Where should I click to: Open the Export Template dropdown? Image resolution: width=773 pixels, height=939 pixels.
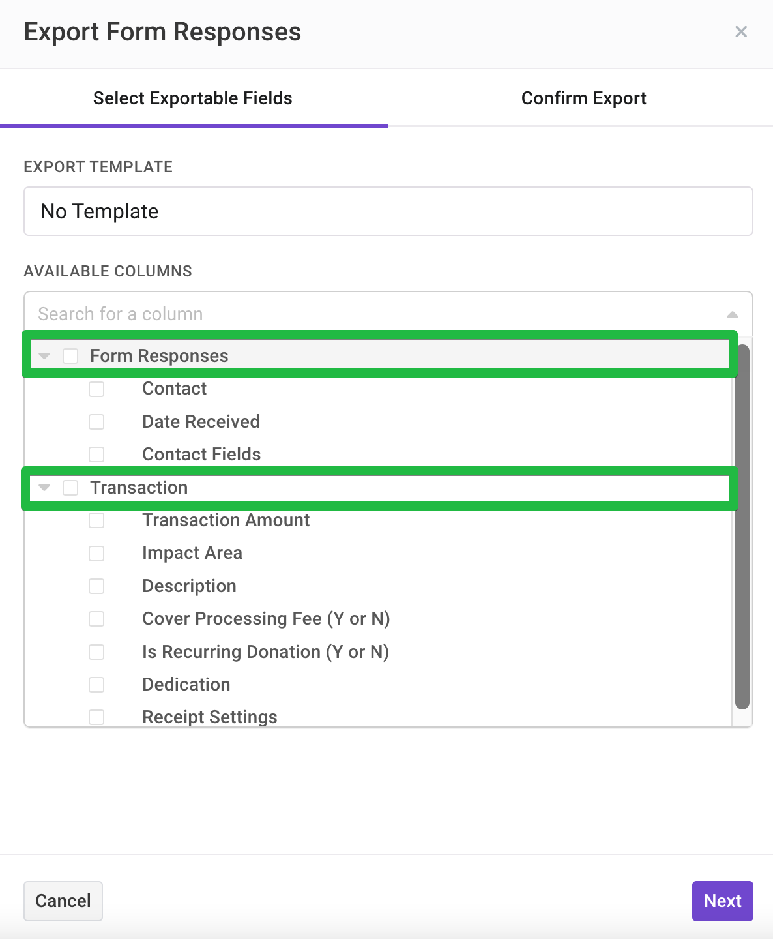coord(388,211)
